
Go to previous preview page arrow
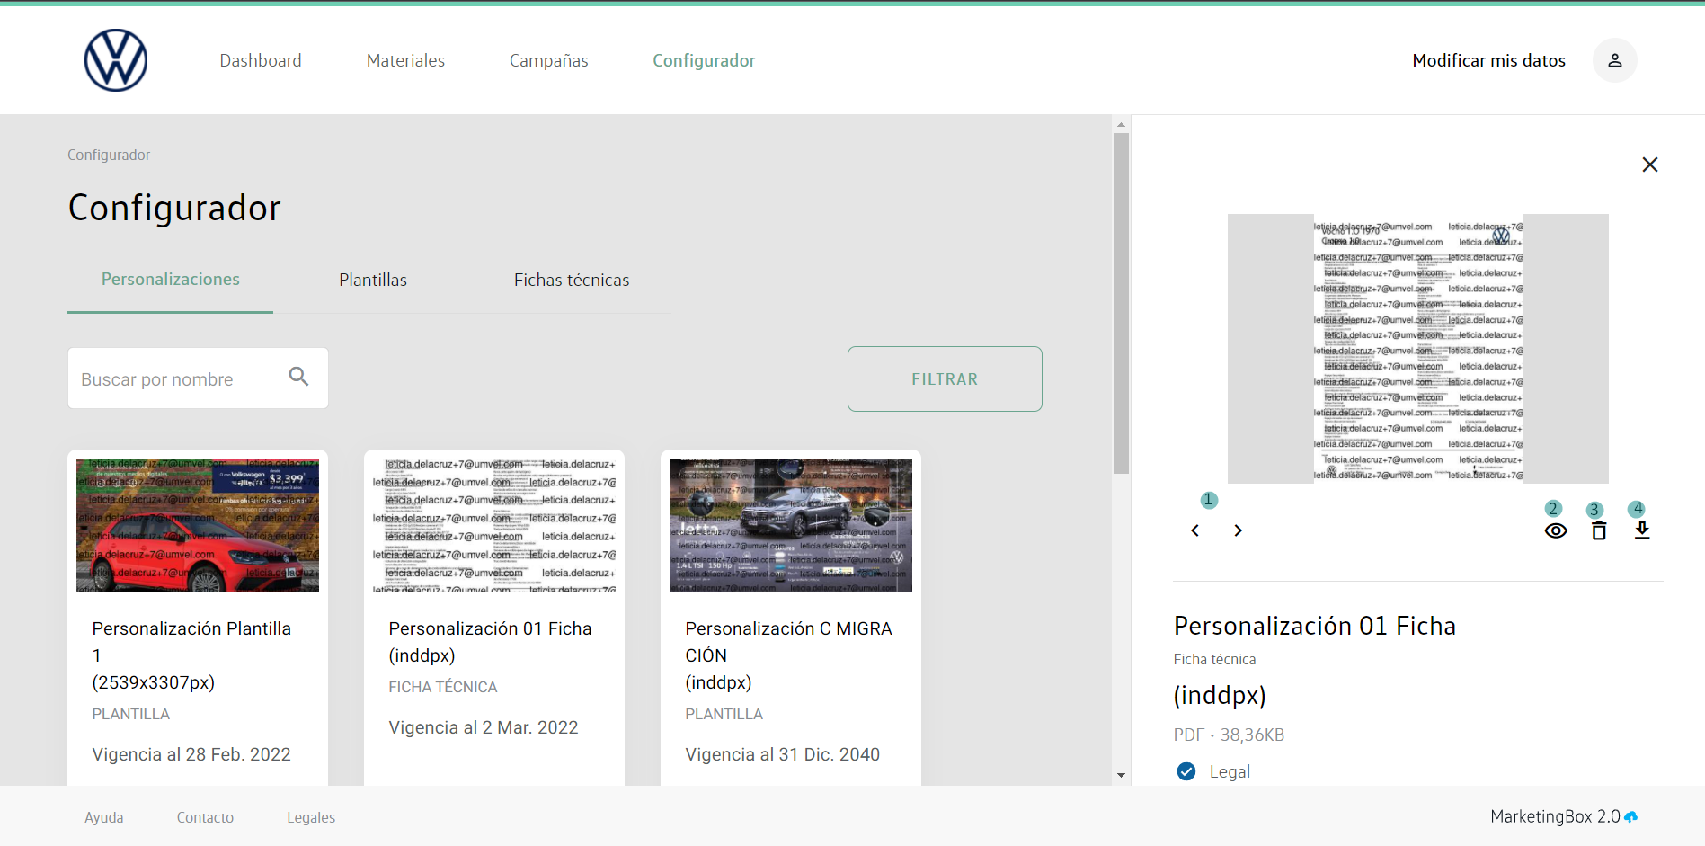(1194, 530)
